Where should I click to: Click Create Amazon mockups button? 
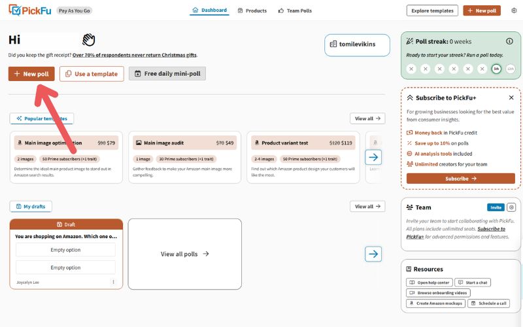(x=435, y=303)
